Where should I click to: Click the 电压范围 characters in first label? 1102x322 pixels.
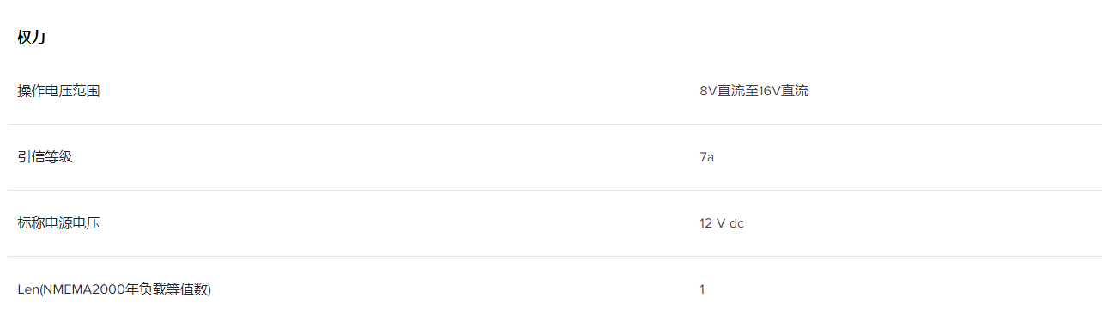(72, 91)
